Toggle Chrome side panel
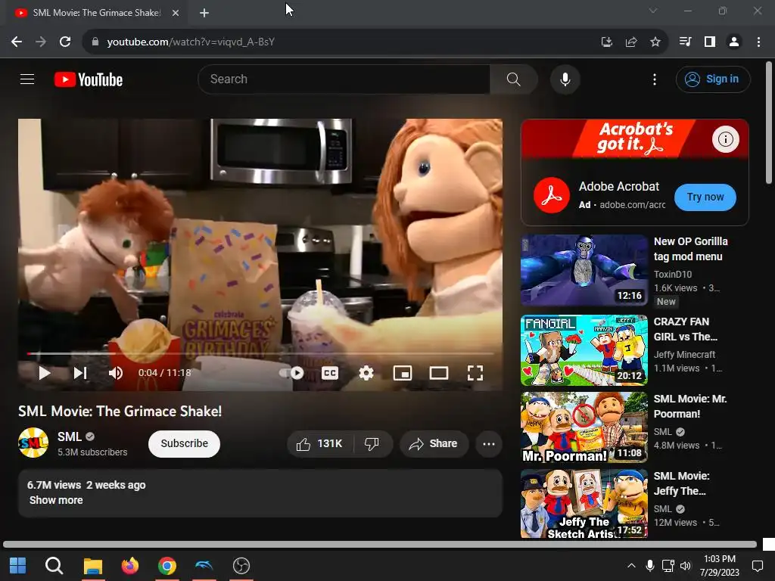Viewport: 775px width, 581px height. (x=710, y=42)
